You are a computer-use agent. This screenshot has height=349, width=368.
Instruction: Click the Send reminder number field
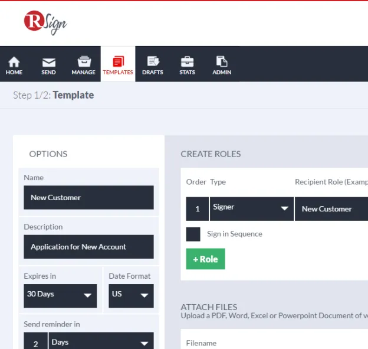[35, 341]
